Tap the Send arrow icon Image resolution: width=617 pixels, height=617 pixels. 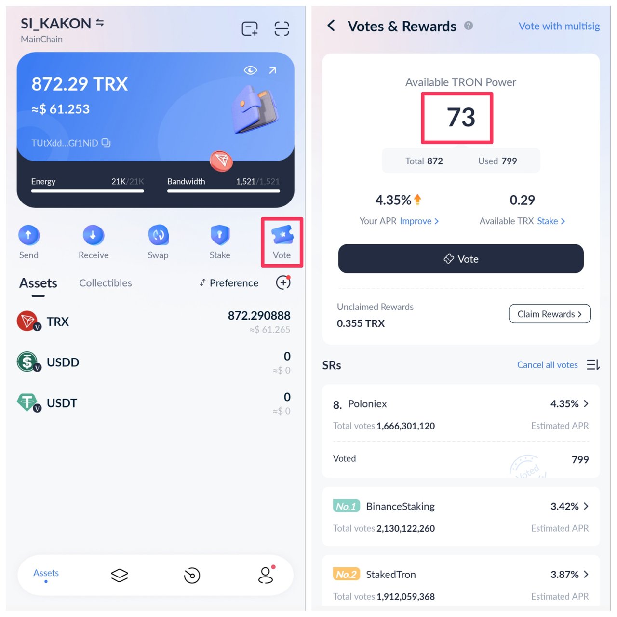[x=28, y=235]
